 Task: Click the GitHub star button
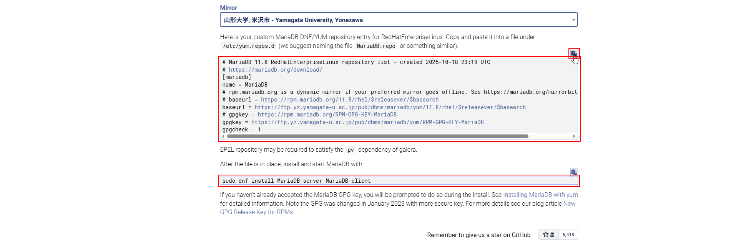548,234
